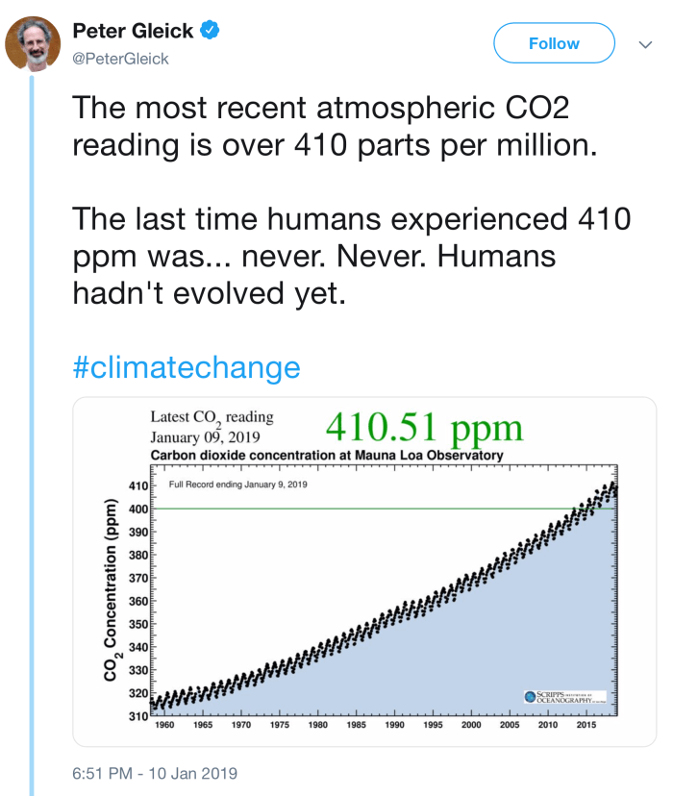Click the blue verified badge icon
The height and width of the screenshot is (796, 673).
pyautogui.click(x=210, y=31)
